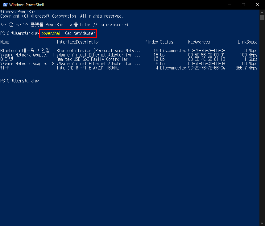Click MAC address 00-50-56-C0-00-01
Viewport: 265px width, 226px height.
[x=206, y=55]
